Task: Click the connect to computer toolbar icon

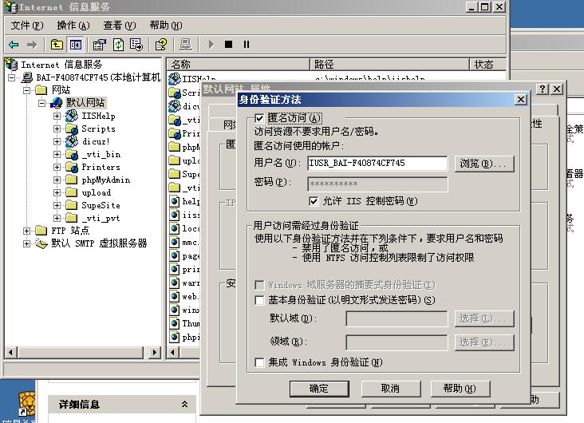Action: 185,45
